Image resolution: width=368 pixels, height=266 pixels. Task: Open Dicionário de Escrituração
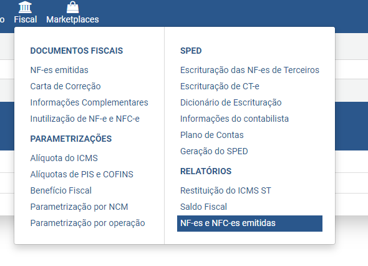point(231,102)
